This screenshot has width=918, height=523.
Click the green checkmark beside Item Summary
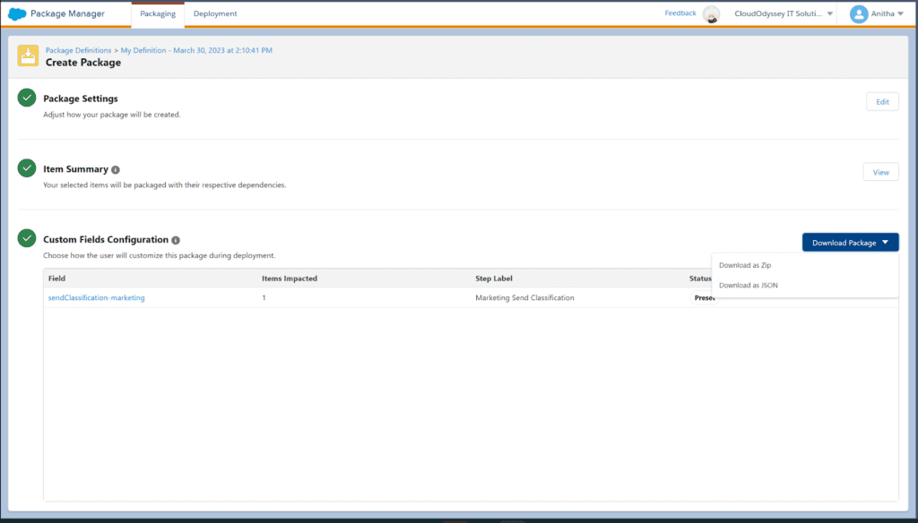pyautogui.click(x=27, y=167)
